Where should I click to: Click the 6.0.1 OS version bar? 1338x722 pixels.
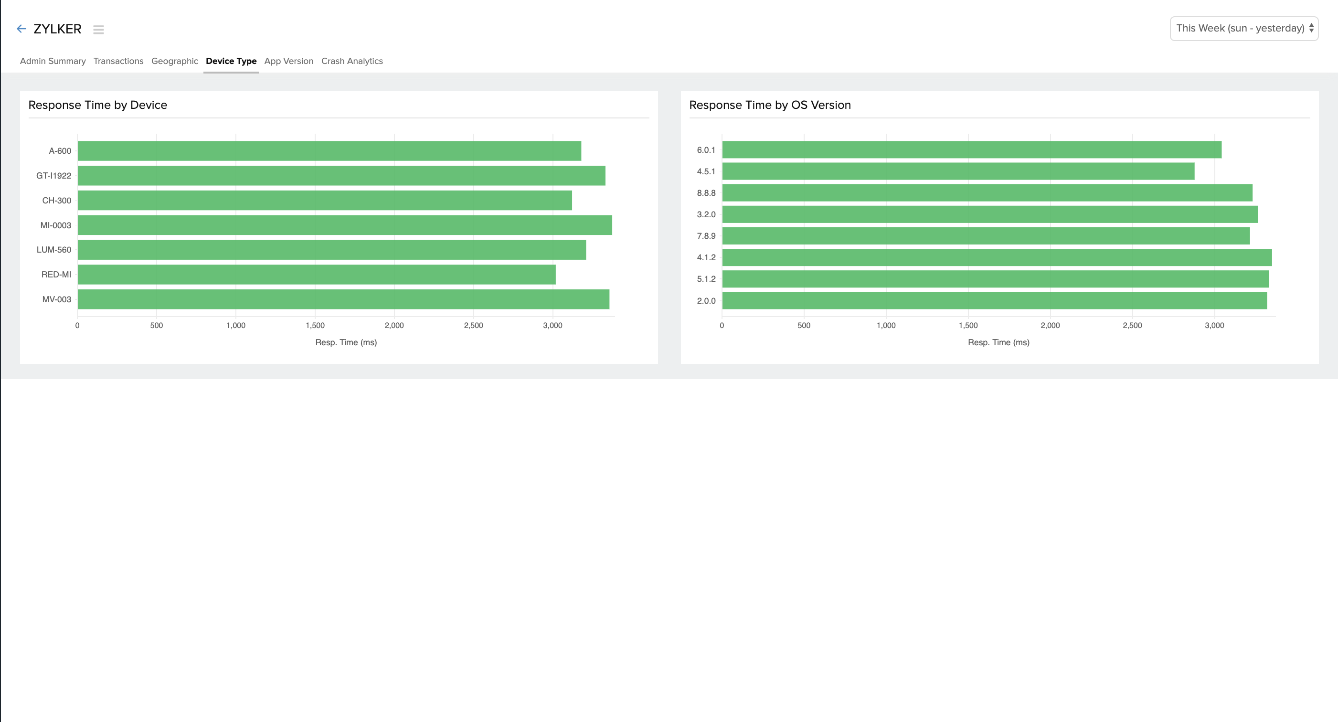(971, 149)
